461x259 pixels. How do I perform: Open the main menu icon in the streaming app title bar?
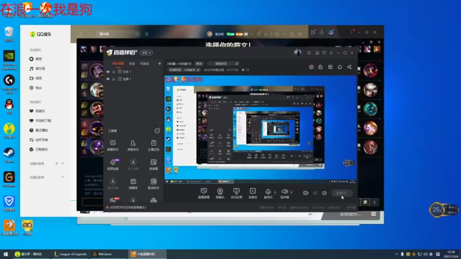[331, 53]
